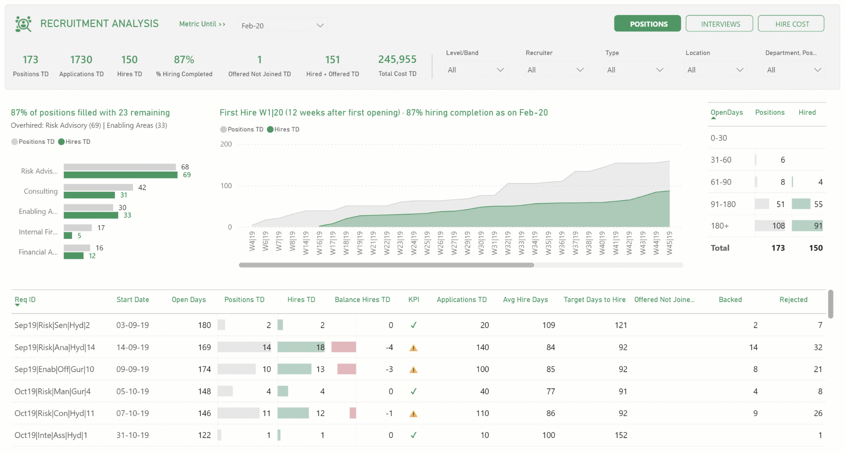Sort table by Req ID column header
This screenshot has height=453, width=845.
coord(25,300)
